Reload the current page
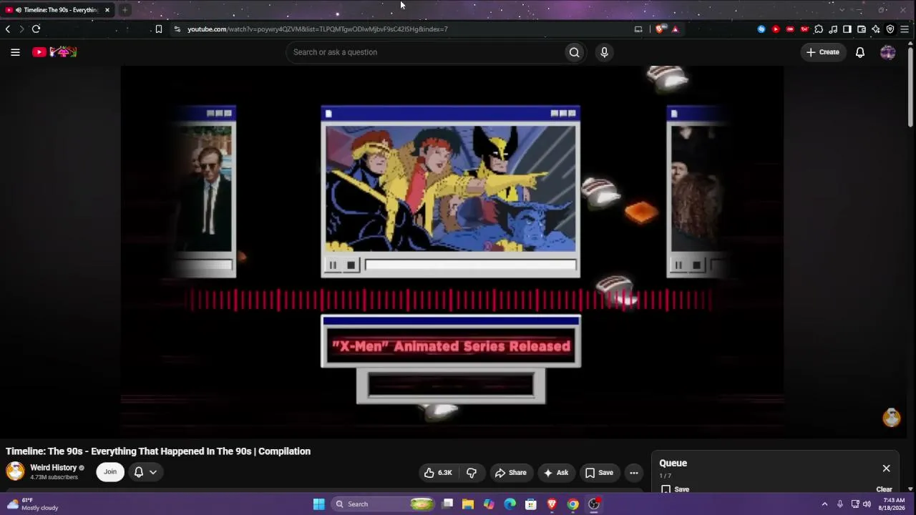 (x=36, y=29)
